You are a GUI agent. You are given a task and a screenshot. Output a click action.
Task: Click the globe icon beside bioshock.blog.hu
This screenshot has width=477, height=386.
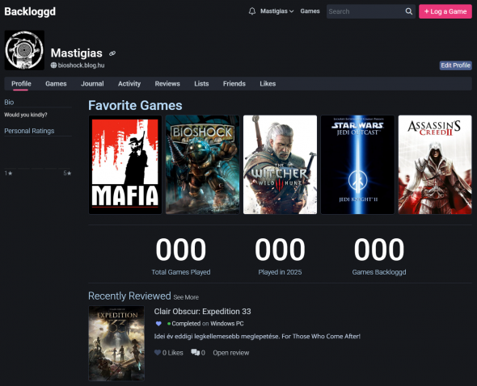pyautogui.click(x=53, y=65)
